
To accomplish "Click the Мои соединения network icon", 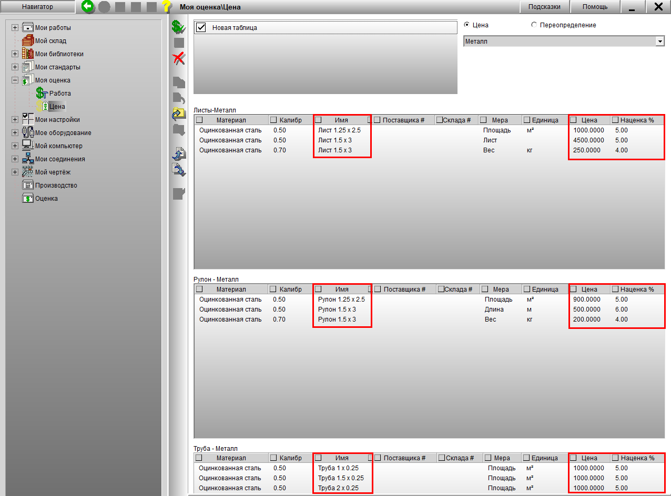I will tap(28, 159).
